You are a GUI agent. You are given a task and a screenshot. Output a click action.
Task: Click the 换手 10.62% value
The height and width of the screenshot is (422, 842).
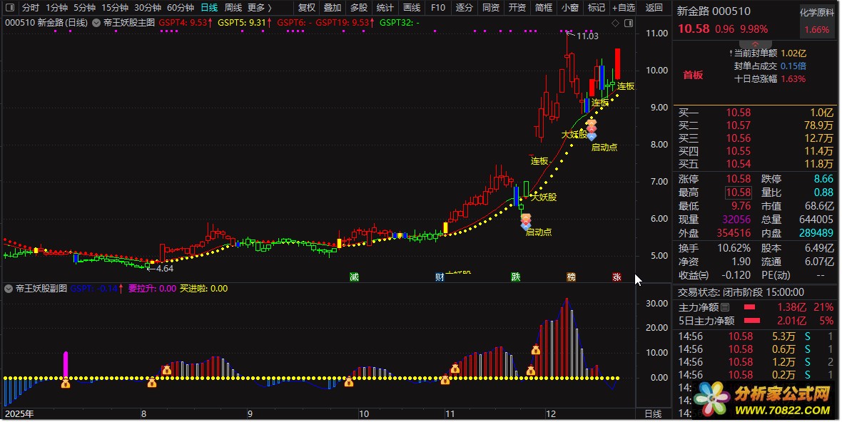click(734, 248)
